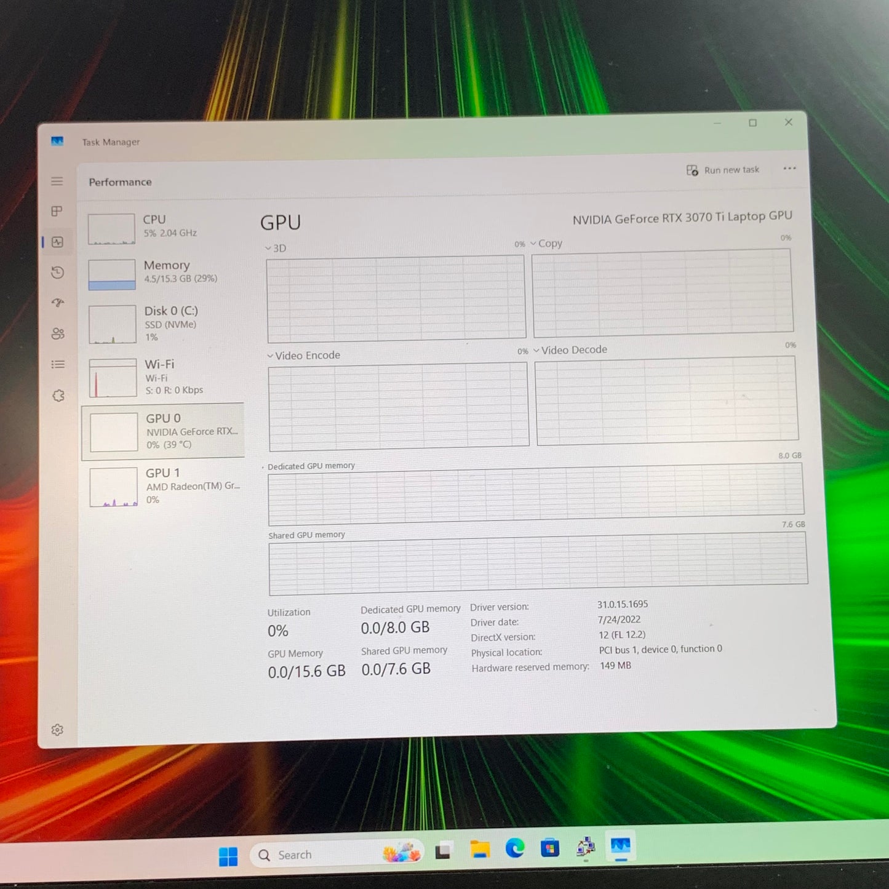
Task: Launch Microsoft Edge from the taskbar
Action: [x=515, y=848]
